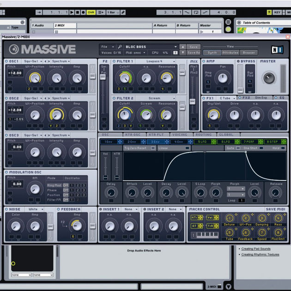Toggle OSC3 on/off indicator
Screen dimensions: 291x291
[x=6, y=135]
